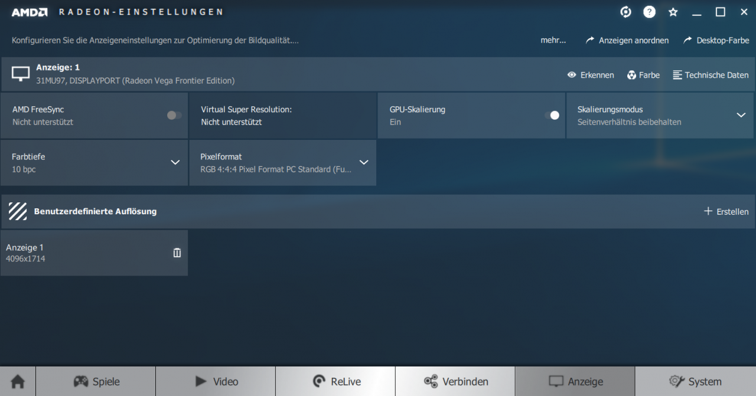Click the favorites star icon
This screenshot has width=756, height=396.
(673, 12)
